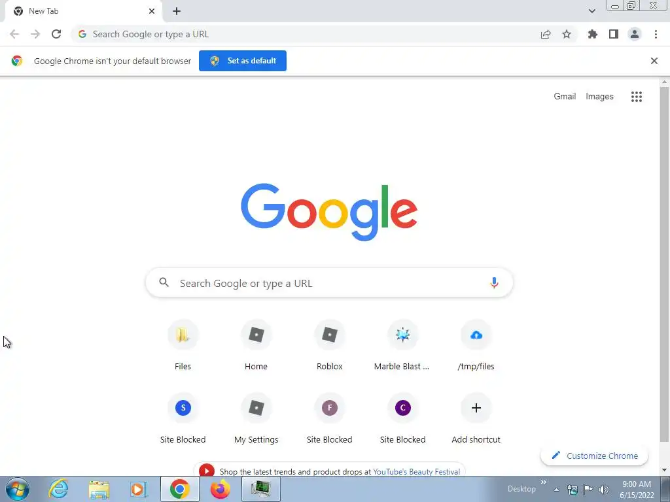Select the New Tab tab
The image size is (670, 502).
[83, 11]
